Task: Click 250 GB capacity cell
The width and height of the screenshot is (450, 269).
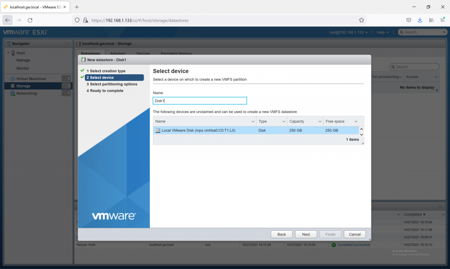Action: click(296, 131)
